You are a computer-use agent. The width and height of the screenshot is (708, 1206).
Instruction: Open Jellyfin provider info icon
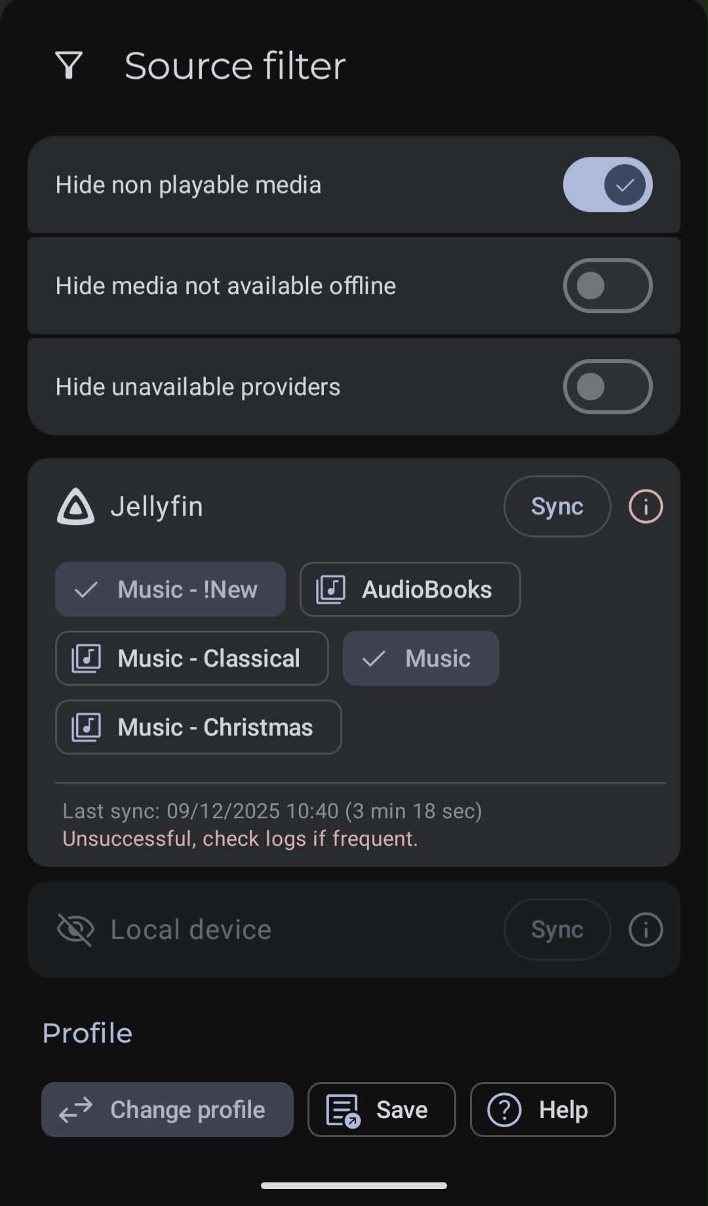click(x=645, y=507)
